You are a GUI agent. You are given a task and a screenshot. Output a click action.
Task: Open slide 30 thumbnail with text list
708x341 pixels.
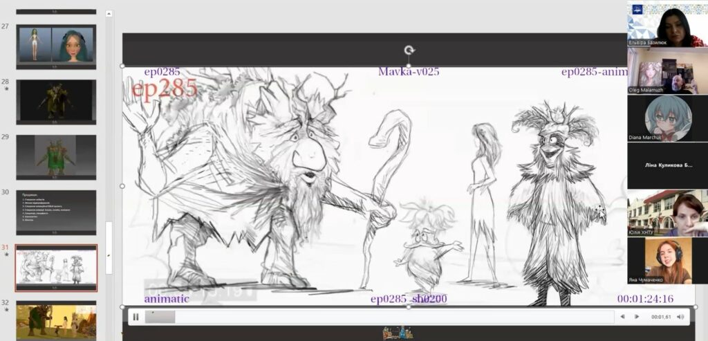pos(56,212)
